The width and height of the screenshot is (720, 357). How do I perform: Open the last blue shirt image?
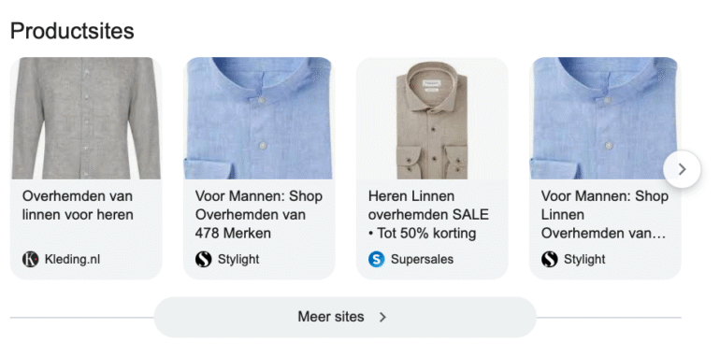pos(605,118)
